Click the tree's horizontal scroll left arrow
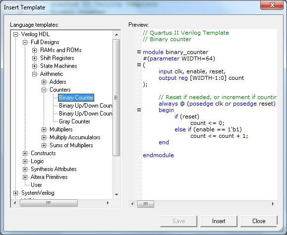 (15, 203)
